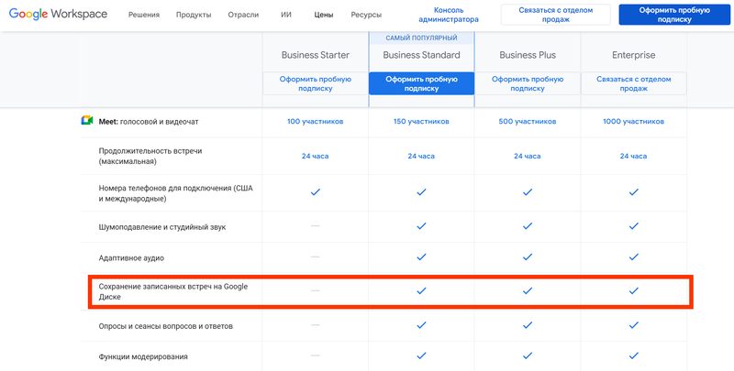Click Business Standard checkmark for Адаптивное аудио
This screenshot has width=734, height=371.
pos(421,257)
